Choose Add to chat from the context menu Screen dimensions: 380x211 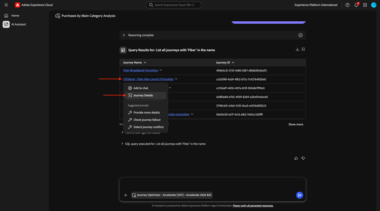pos(145,88)
